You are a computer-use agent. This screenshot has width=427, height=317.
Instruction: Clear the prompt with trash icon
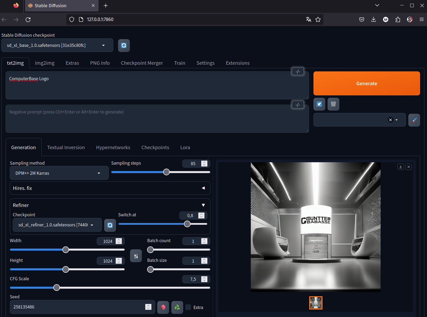pos(333,104)
